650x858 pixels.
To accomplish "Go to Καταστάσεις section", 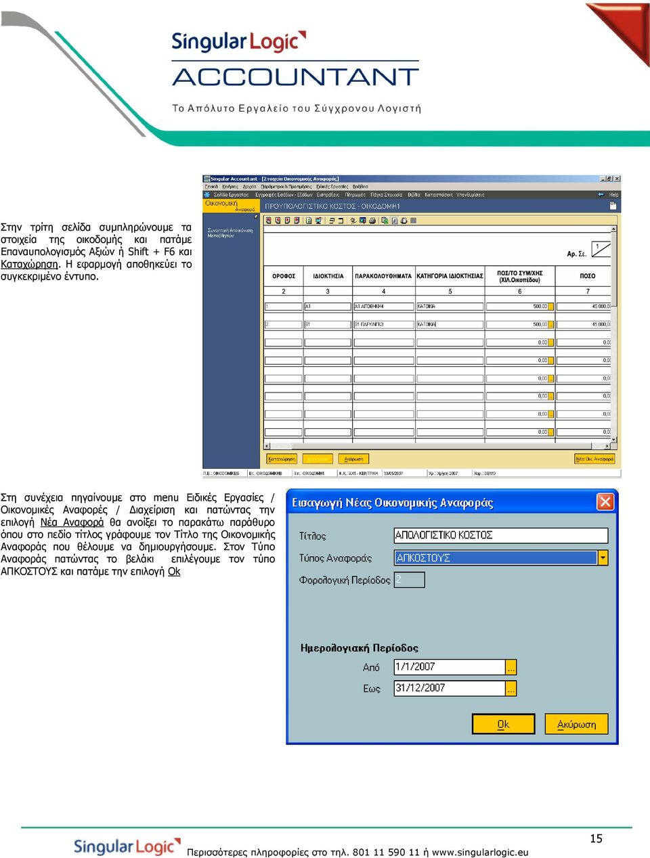I will coord(439,195).
